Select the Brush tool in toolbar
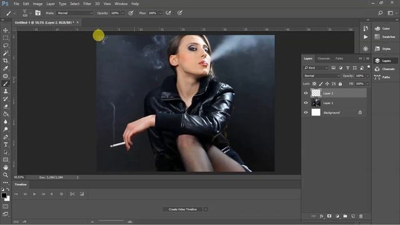Viewport: 400px width, 225px height. coord(6,84)
